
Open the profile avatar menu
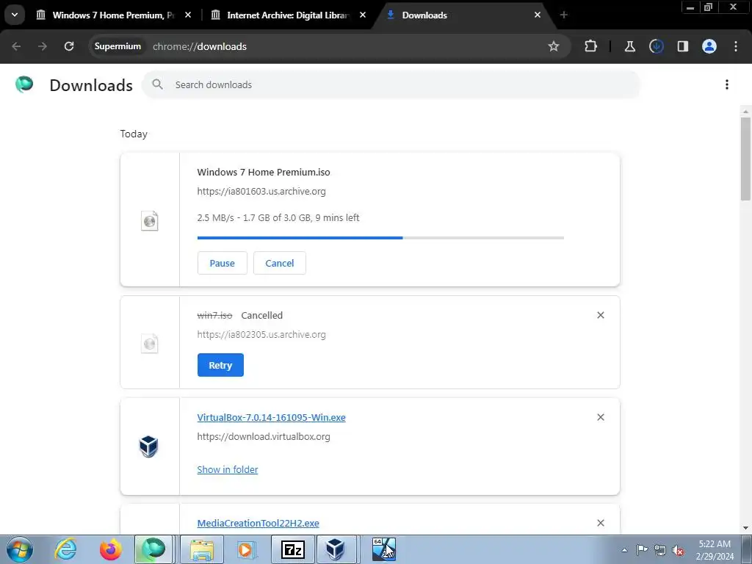pyautogui.click(x=709, y=46)
